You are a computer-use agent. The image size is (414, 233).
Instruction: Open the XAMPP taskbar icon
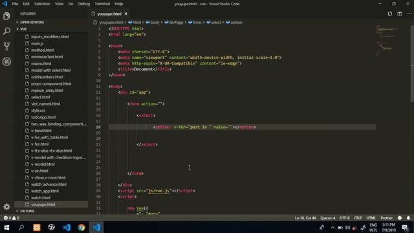(x=37, y=227)
